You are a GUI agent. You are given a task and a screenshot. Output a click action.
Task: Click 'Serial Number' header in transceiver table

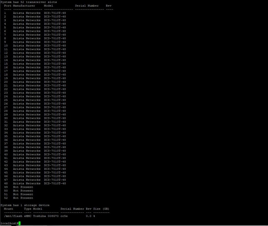87,6
